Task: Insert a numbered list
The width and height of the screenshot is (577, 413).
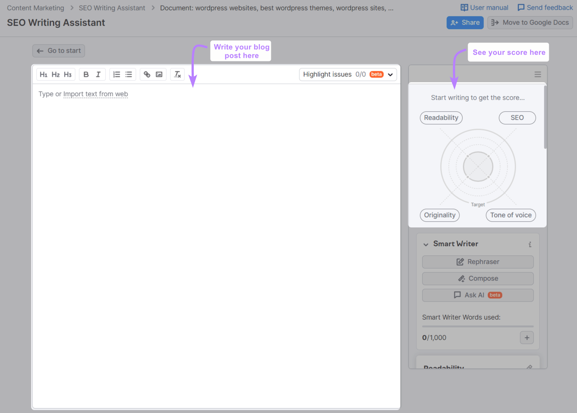Action: [117, 74]
